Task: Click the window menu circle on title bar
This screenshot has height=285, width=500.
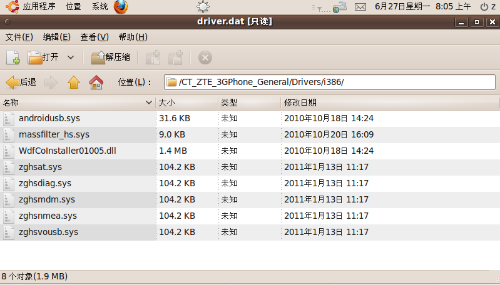Action: tap(8, 22)
